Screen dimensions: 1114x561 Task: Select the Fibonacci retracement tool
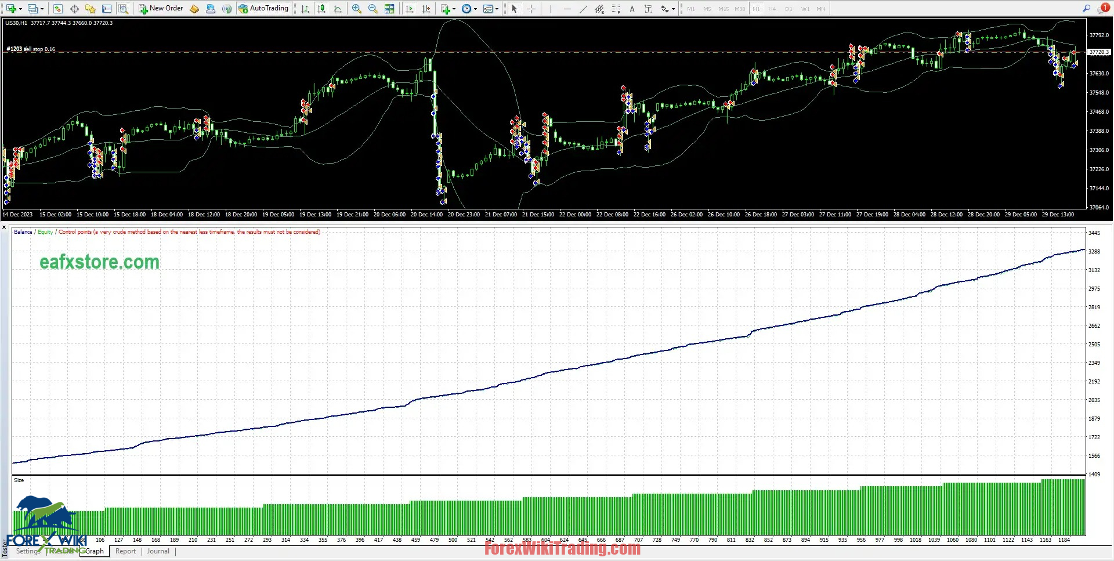[616, 9]
